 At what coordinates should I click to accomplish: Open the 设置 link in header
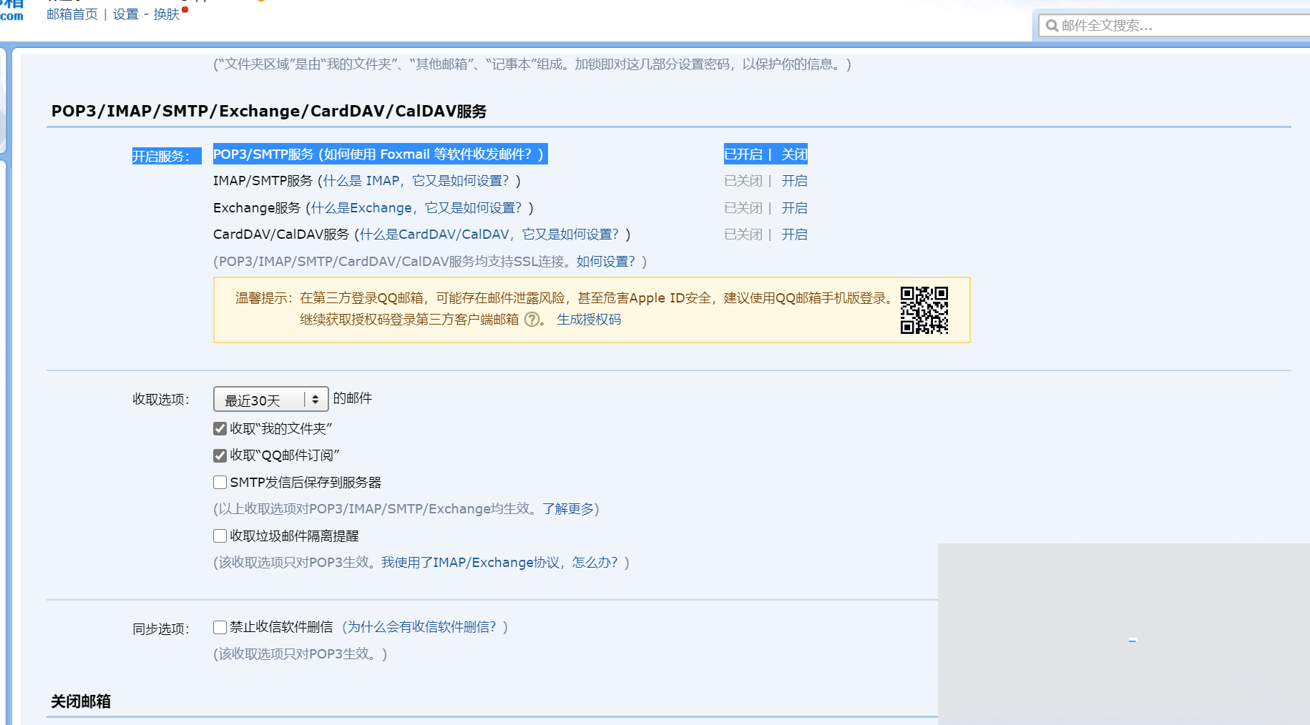(126, 14)
